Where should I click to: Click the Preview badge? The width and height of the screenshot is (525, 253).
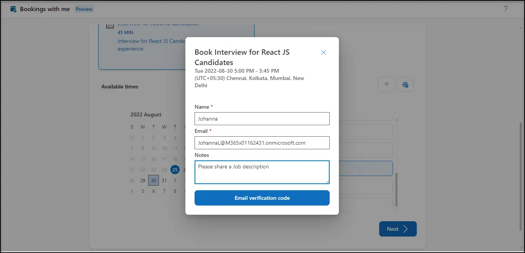[84, 9]
